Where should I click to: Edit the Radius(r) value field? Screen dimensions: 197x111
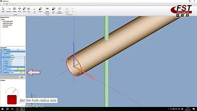point(17,73)
